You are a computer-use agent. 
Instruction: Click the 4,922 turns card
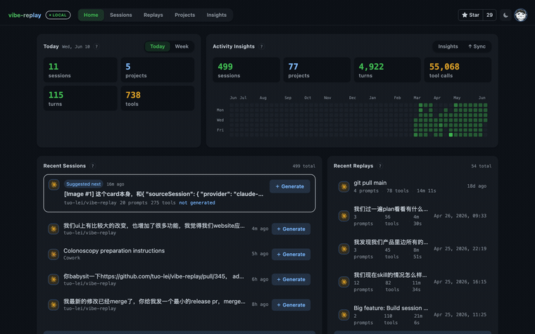[x=387, y=70]
